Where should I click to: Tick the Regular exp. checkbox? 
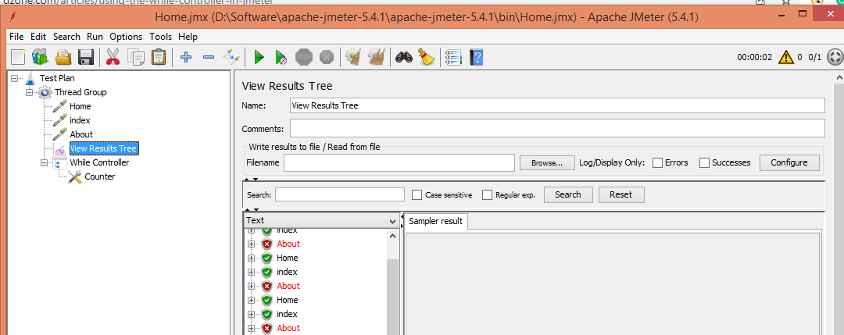click(487, 194)
